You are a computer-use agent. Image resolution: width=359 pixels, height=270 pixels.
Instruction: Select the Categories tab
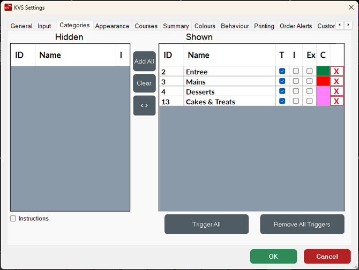click(74, 25)
